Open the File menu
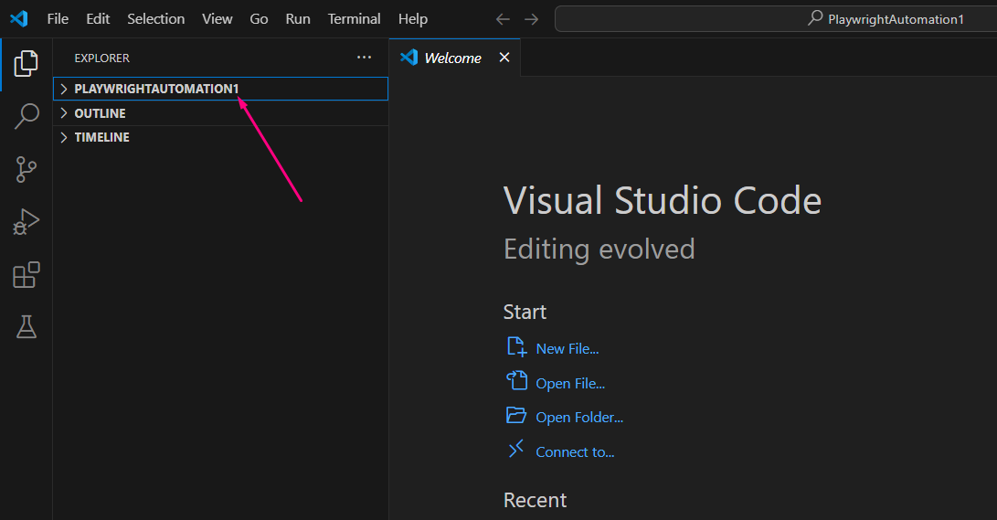Viewport: 997px width, 520px height. 58,19
